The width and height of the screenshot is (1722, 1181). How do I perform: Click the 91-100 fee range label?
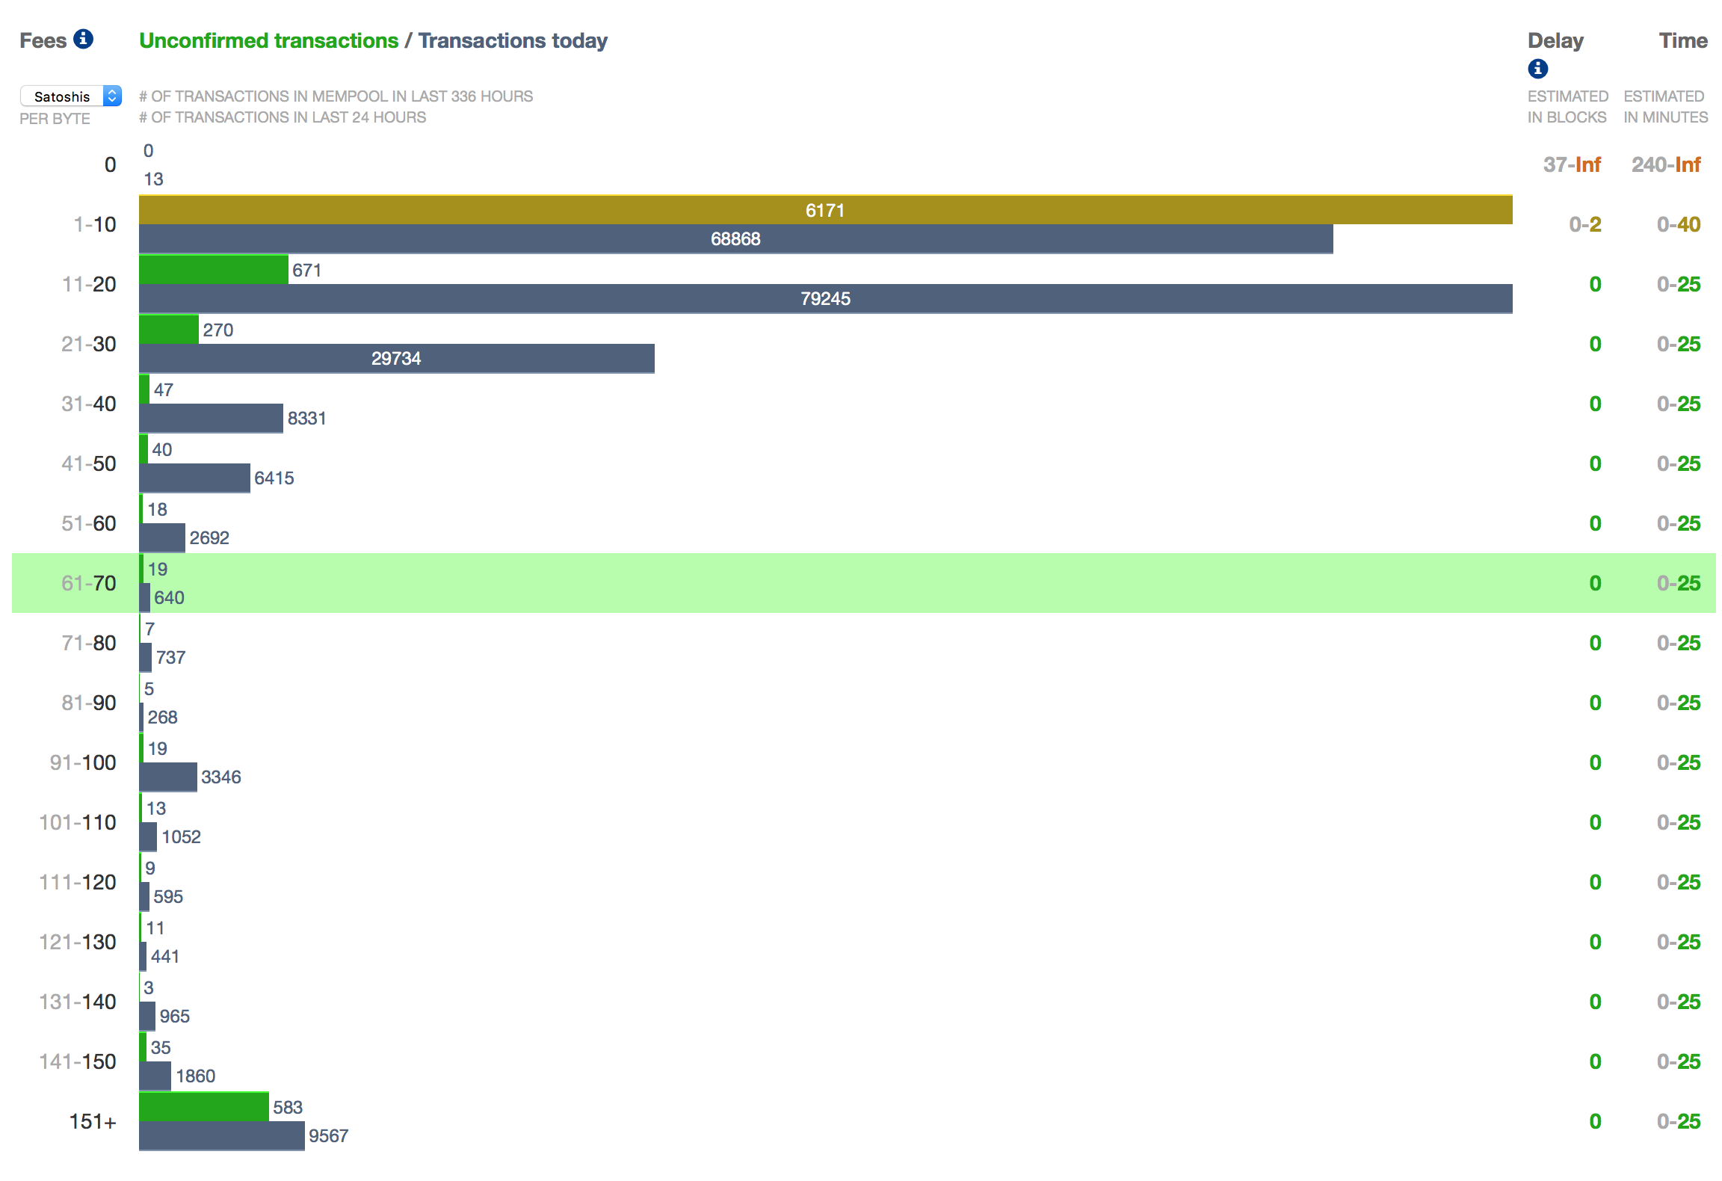click(x=83, y=762)
